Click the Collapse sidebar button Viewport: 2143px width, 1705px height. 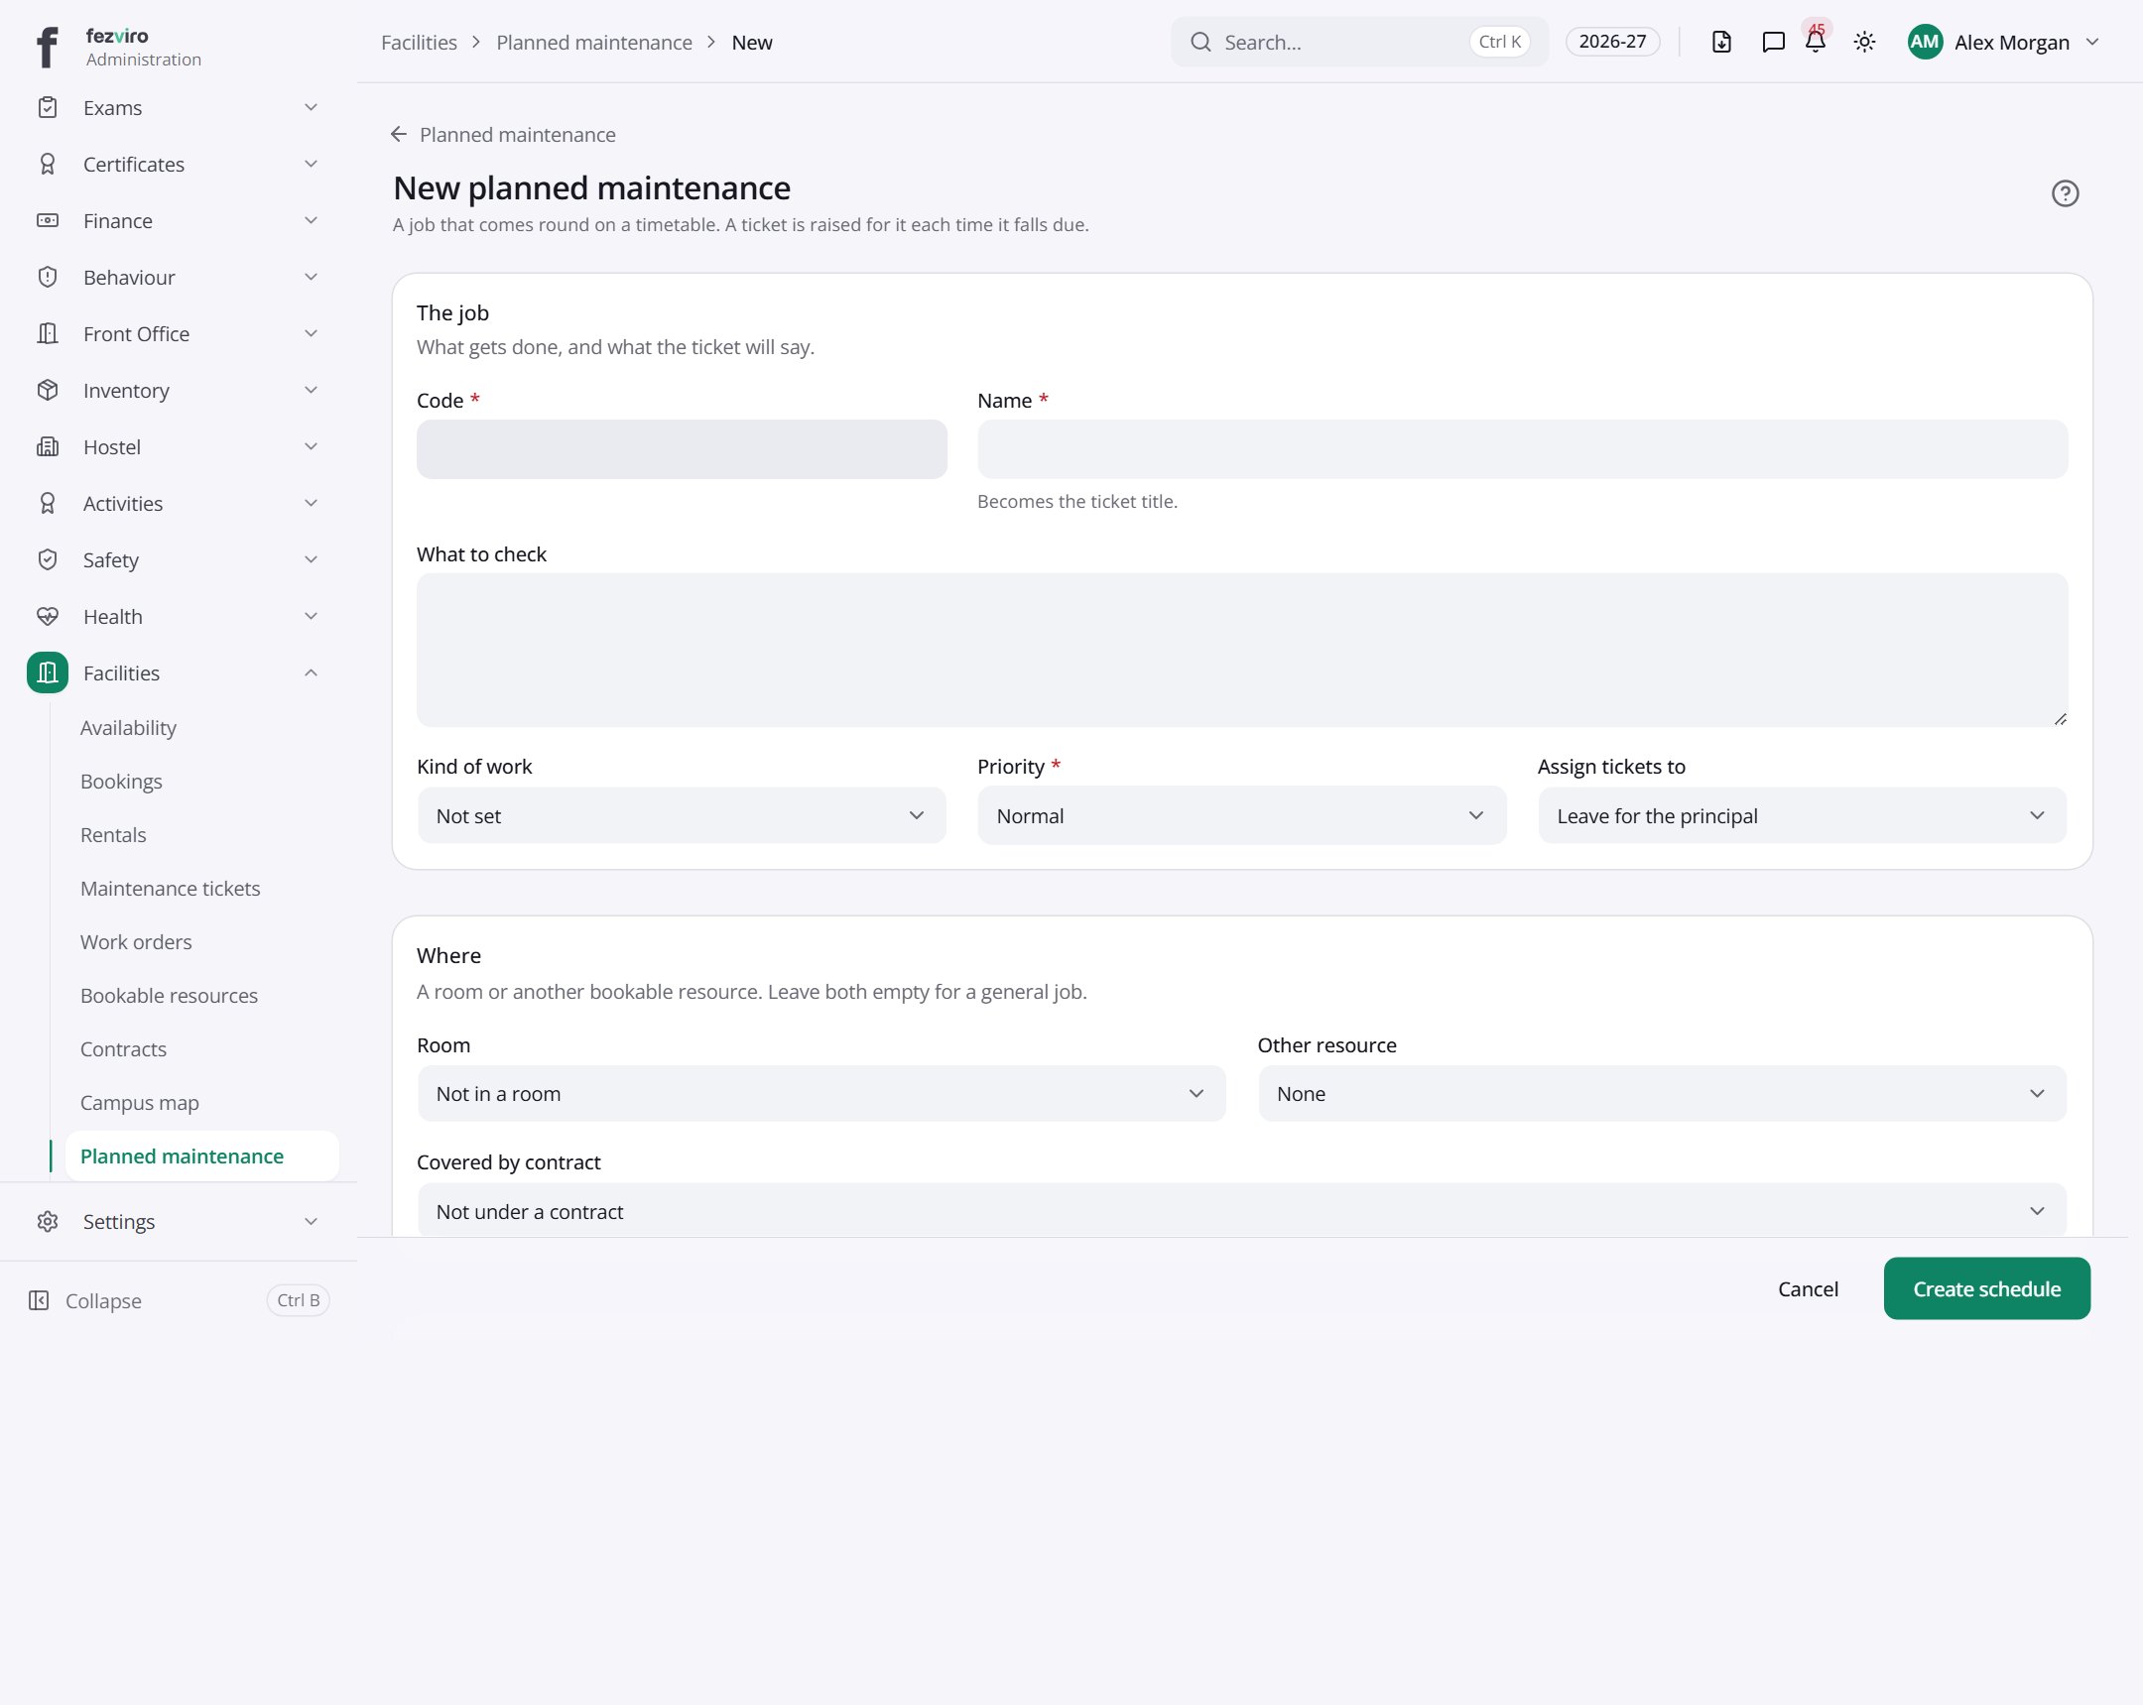point(179,1300)
